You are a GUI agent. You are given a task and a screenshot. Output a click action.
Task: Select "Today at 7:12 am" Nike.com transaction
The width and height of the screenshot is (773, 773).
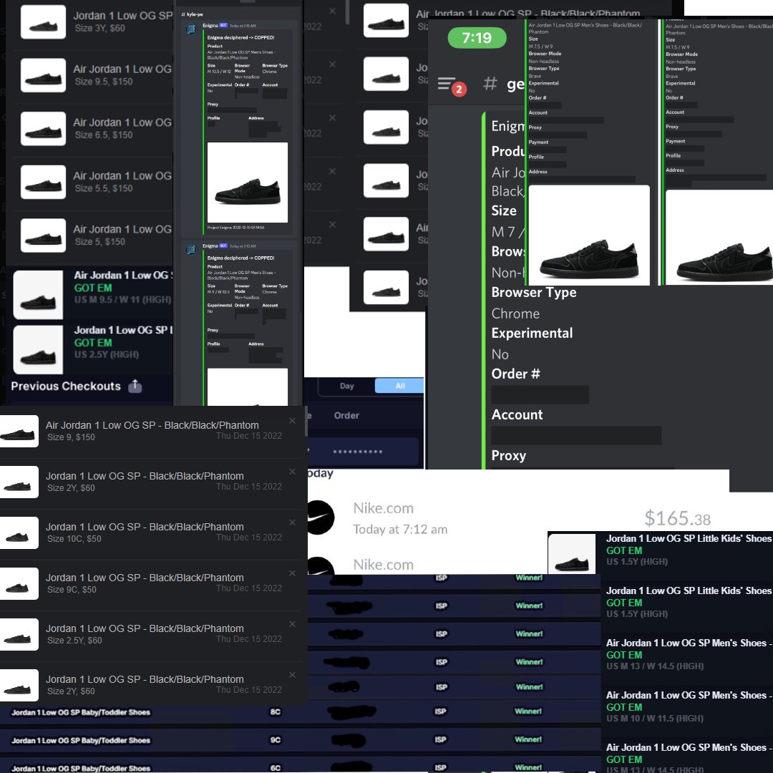tap(400, 529)
